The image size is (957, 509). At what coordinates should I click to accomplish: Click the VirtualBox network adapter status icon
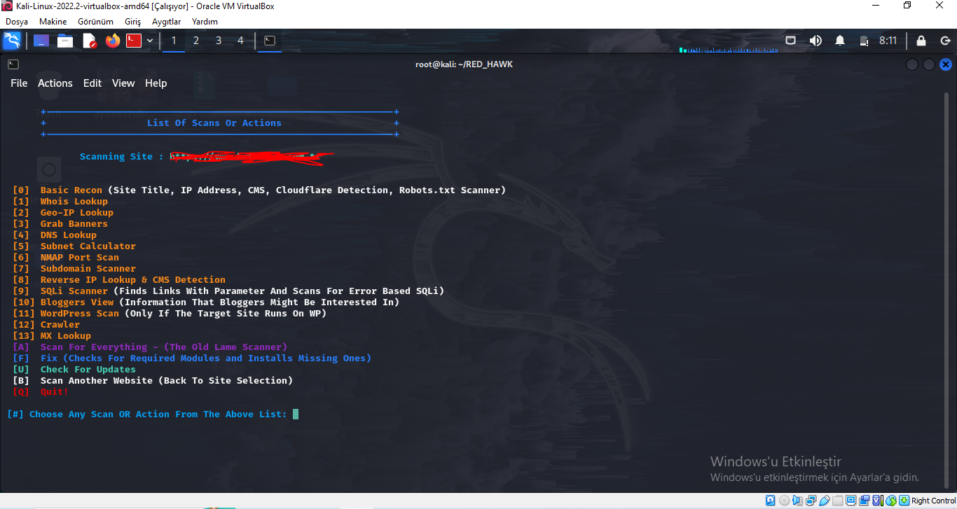pos(811,501)
